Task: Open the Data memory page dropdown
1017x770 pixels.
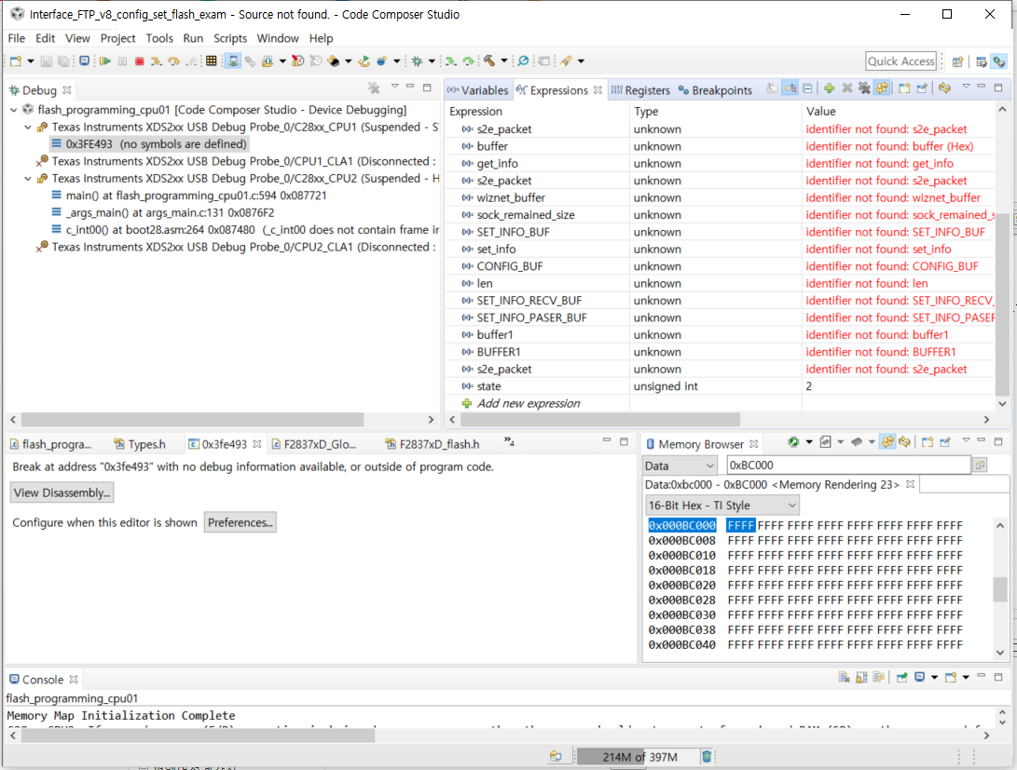Action: point(680,466)
